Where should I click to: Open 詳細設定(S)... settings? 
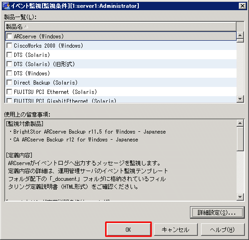pyautogui.click(x=217, y=212)
